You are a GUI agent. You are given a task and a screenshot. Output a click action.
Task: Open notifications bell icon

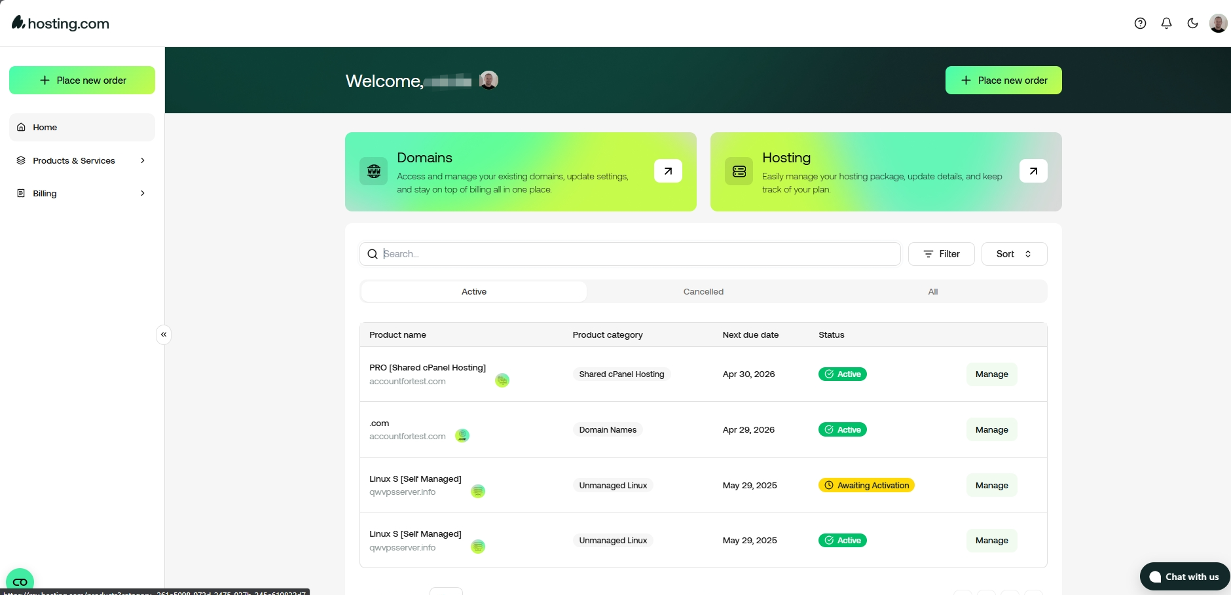point(1166,24)
